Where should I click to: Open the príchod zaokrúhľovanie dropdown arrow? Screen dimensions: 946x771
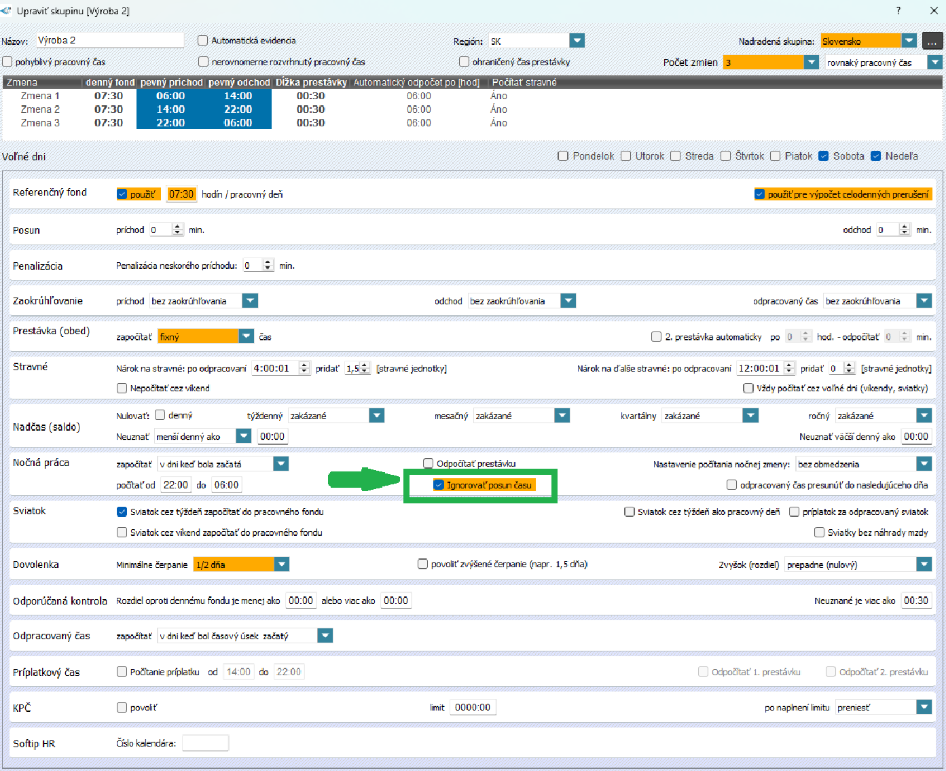pyautogui.click(x=250, y=301)
